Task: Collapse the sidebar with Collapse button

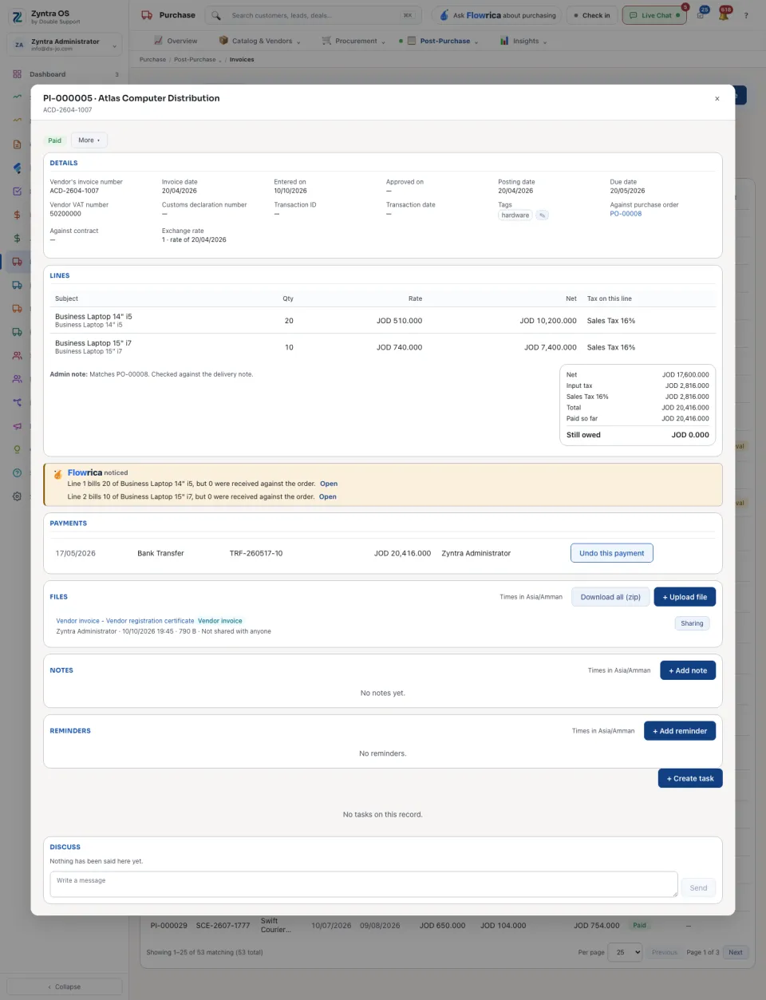Action: tap(64, 986)
